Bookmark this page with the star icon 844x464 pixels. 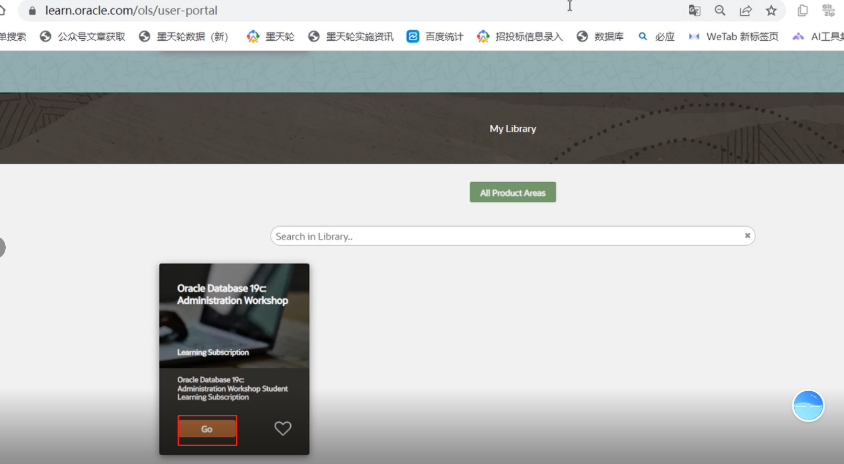point(771,10)
